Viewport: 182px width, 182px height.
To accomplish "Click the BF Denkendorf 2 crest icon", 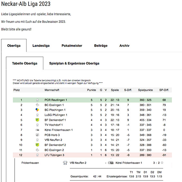I will (x=37, y=145).
